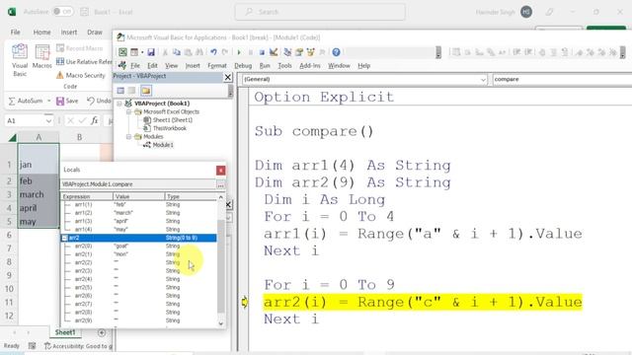Viewport: 632px width, 355px height.
Task: Click the Break pause icon
Action: (x=250, y=52)
